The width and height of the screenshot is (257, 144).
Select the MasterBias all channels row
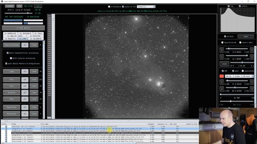tap(100, 126)
